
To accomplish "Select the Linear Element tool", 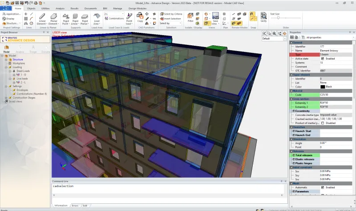I will click(x=42, y=19).
